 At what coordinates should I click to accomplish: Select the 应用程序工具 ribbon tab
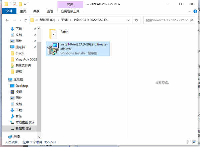click(x=70, y=11)
